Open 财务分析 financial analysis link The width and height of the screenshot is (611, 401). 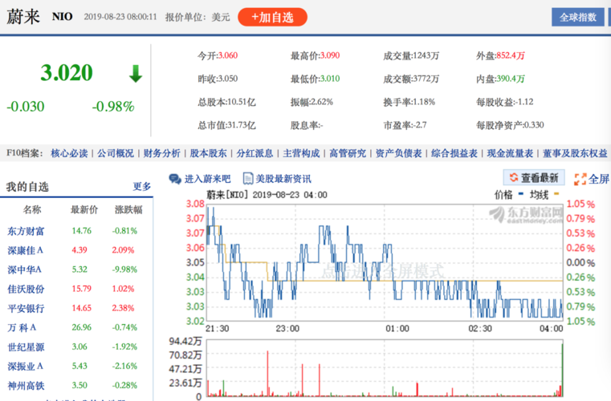(161, 153)
